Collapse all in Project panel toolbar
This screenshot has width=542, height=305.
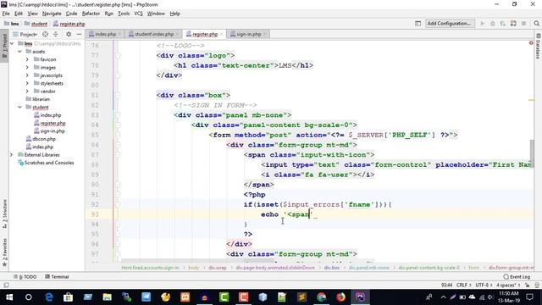[x=56, y=34]
